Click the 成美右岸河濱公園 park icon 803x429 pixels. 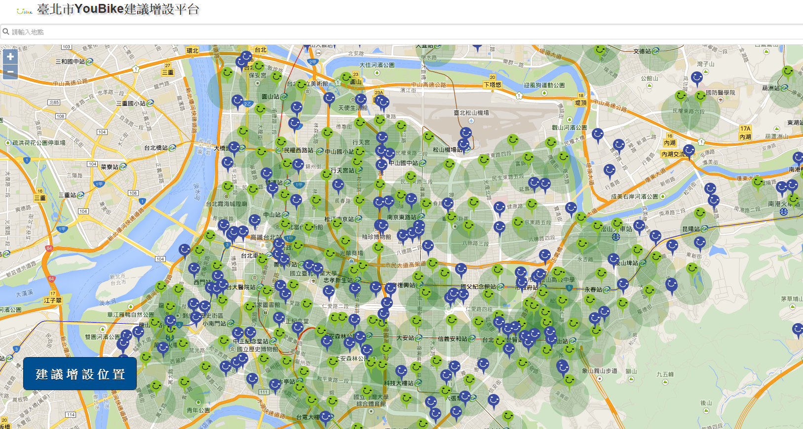tap(663, 197)
